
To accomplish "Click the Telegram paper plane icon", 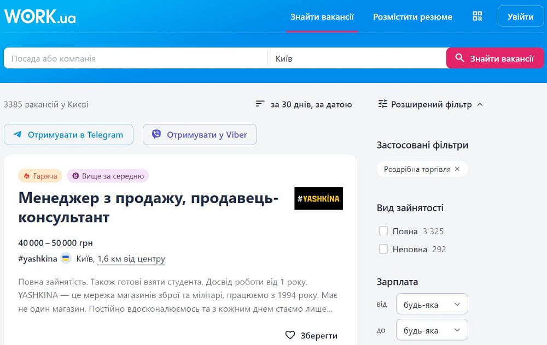I will [18, 134].
